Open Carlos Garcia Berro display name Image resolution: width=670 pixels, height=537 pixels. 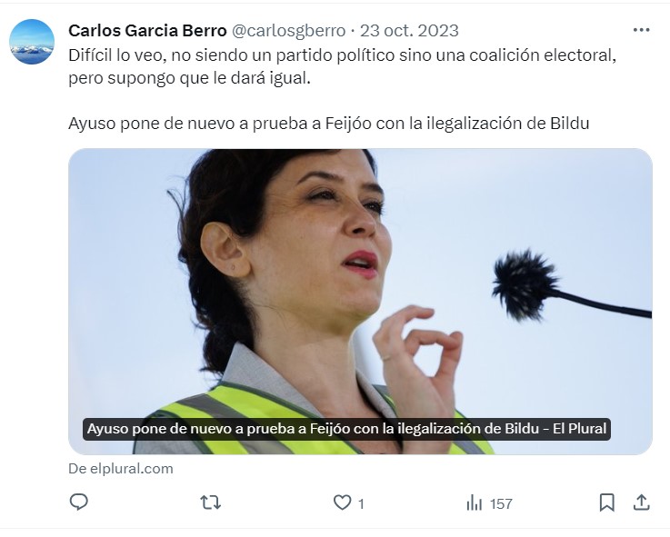[x=147, y=30]
